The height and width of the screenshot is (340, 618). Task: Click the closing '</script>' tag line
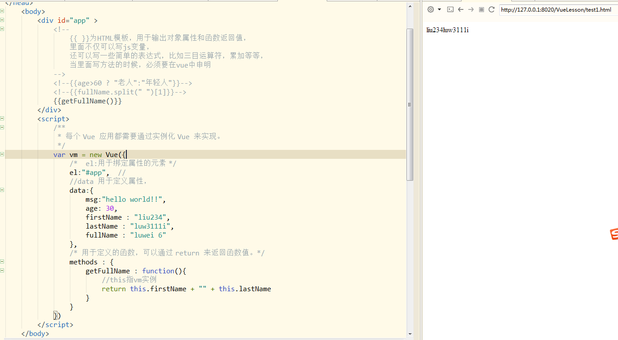55,325
